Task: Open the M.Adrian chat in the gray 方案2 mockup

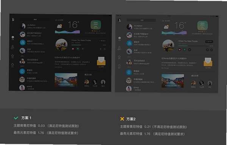Action: [141, 27]
